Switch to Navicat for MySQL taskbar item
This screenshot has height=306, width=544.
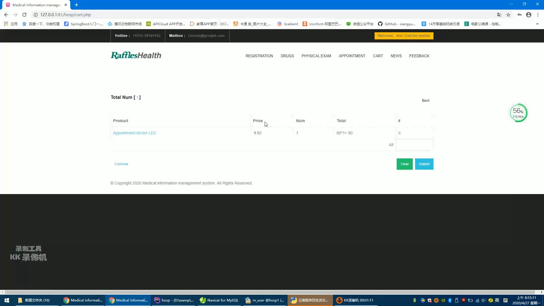[219, 300]
